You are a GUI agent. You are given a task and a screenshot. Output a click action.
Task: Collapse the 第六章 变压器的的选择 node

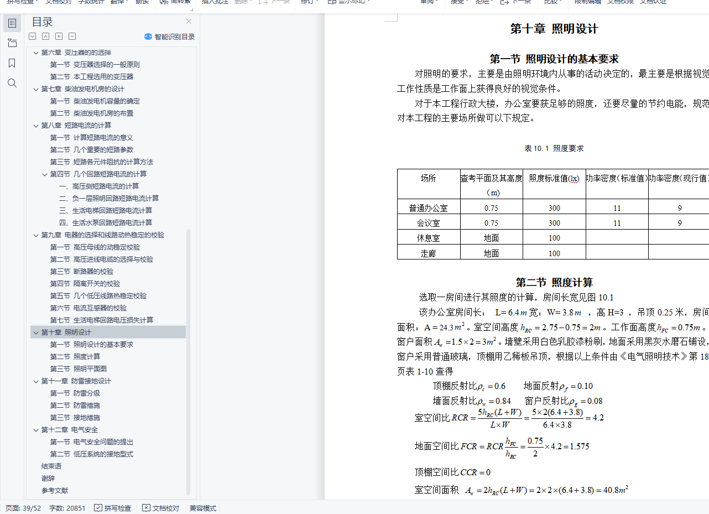click(x=36, y=53)
